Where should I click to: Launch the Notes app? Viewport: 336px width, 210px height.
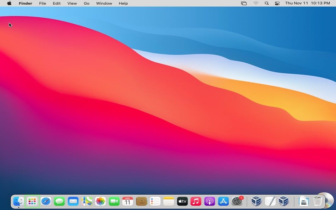[168, 201]
